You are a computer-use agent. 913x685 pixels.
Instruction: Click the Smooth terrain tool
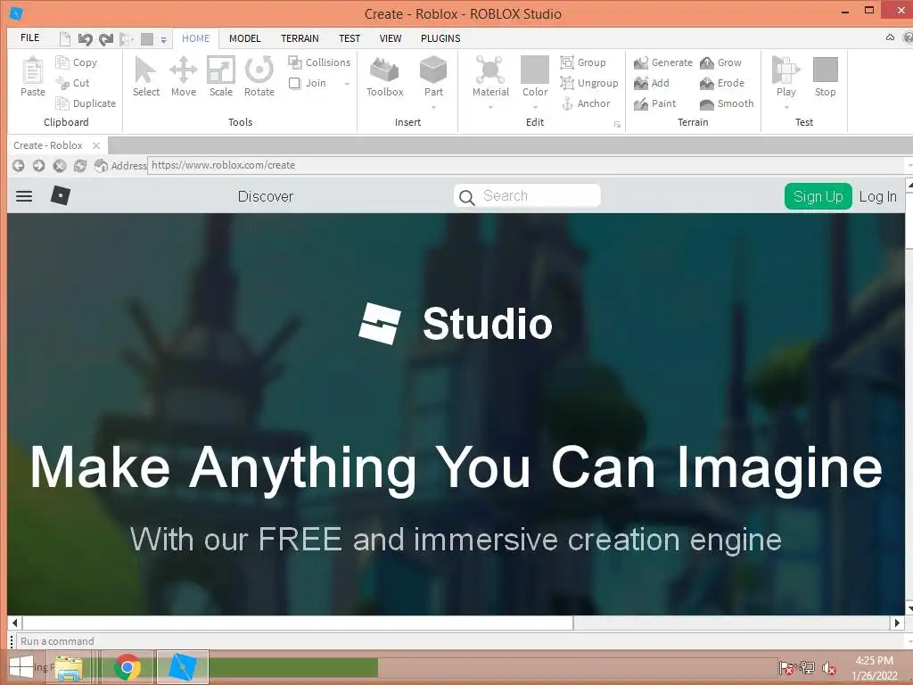coord(727,103)
